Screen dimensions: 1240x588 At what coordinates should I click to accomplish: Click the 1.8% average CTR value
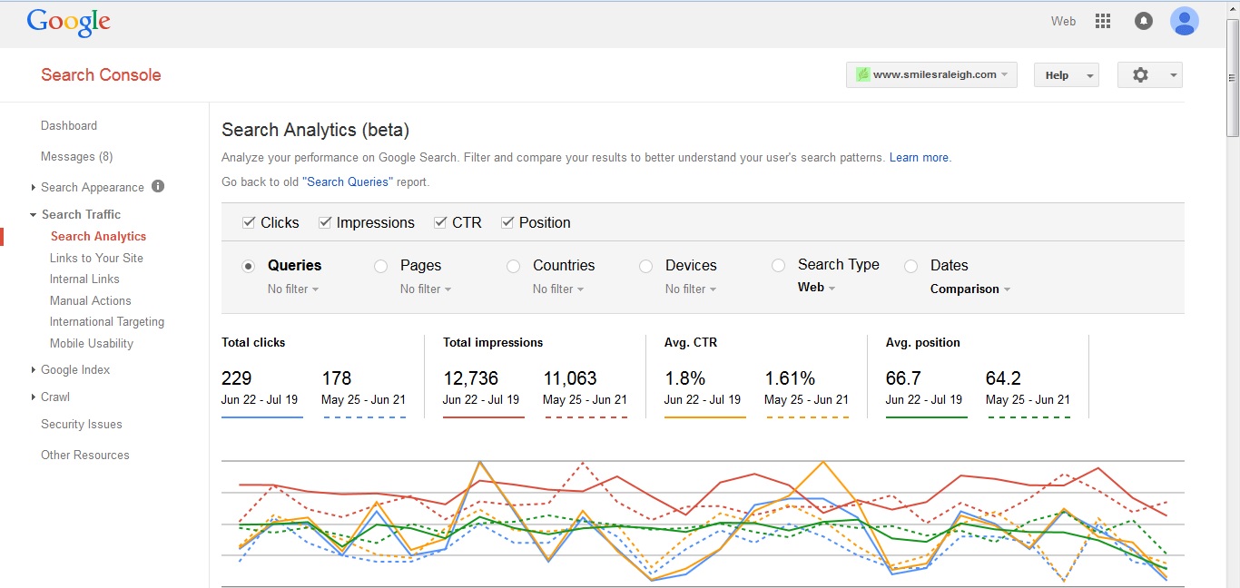(x=684, y=378)
